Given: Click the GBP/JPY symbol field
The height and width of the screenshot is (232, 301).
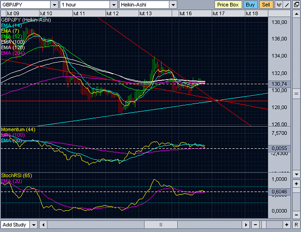Looking at the screenshot, I should click(x=26, y=5).
